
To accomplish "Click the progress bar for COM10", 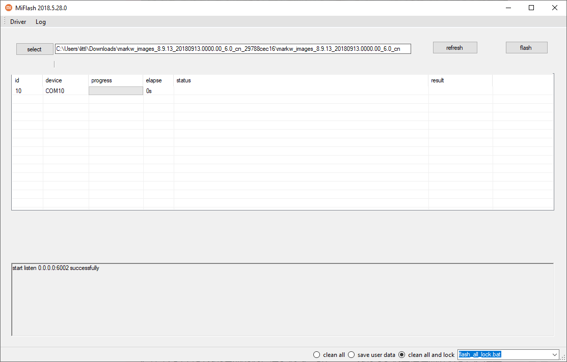I will click(x=116, y=91).
